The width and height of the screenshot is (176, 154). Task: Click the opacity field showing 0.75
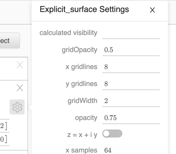[131, 118]
